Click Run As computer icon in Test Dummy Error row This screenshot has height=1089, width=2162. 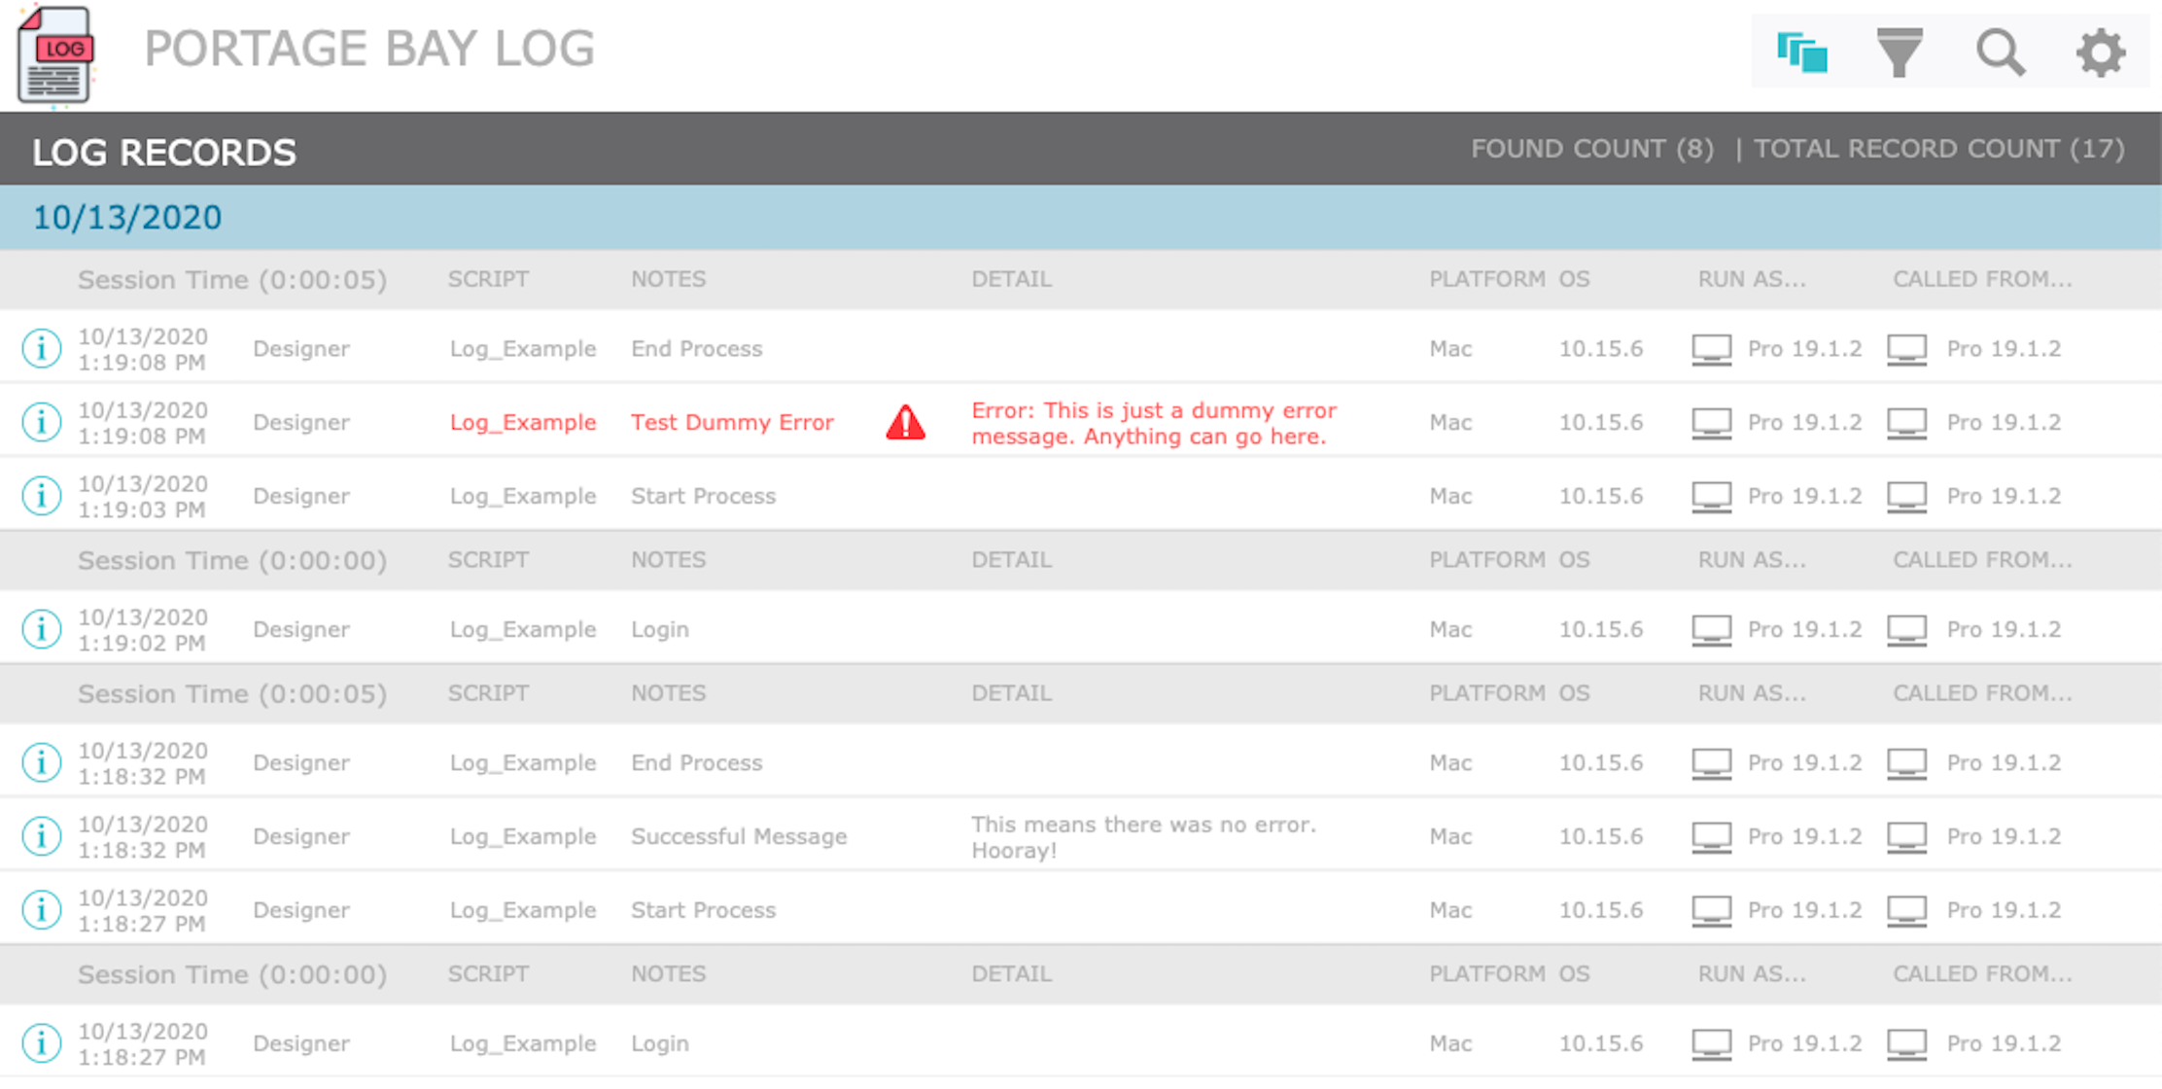tap(1712, 424)
